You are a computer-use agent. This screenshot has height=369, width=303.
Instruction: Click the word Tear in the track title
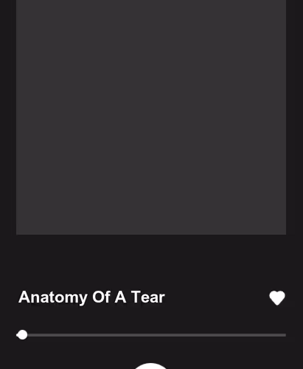click(x=148, y=297)
